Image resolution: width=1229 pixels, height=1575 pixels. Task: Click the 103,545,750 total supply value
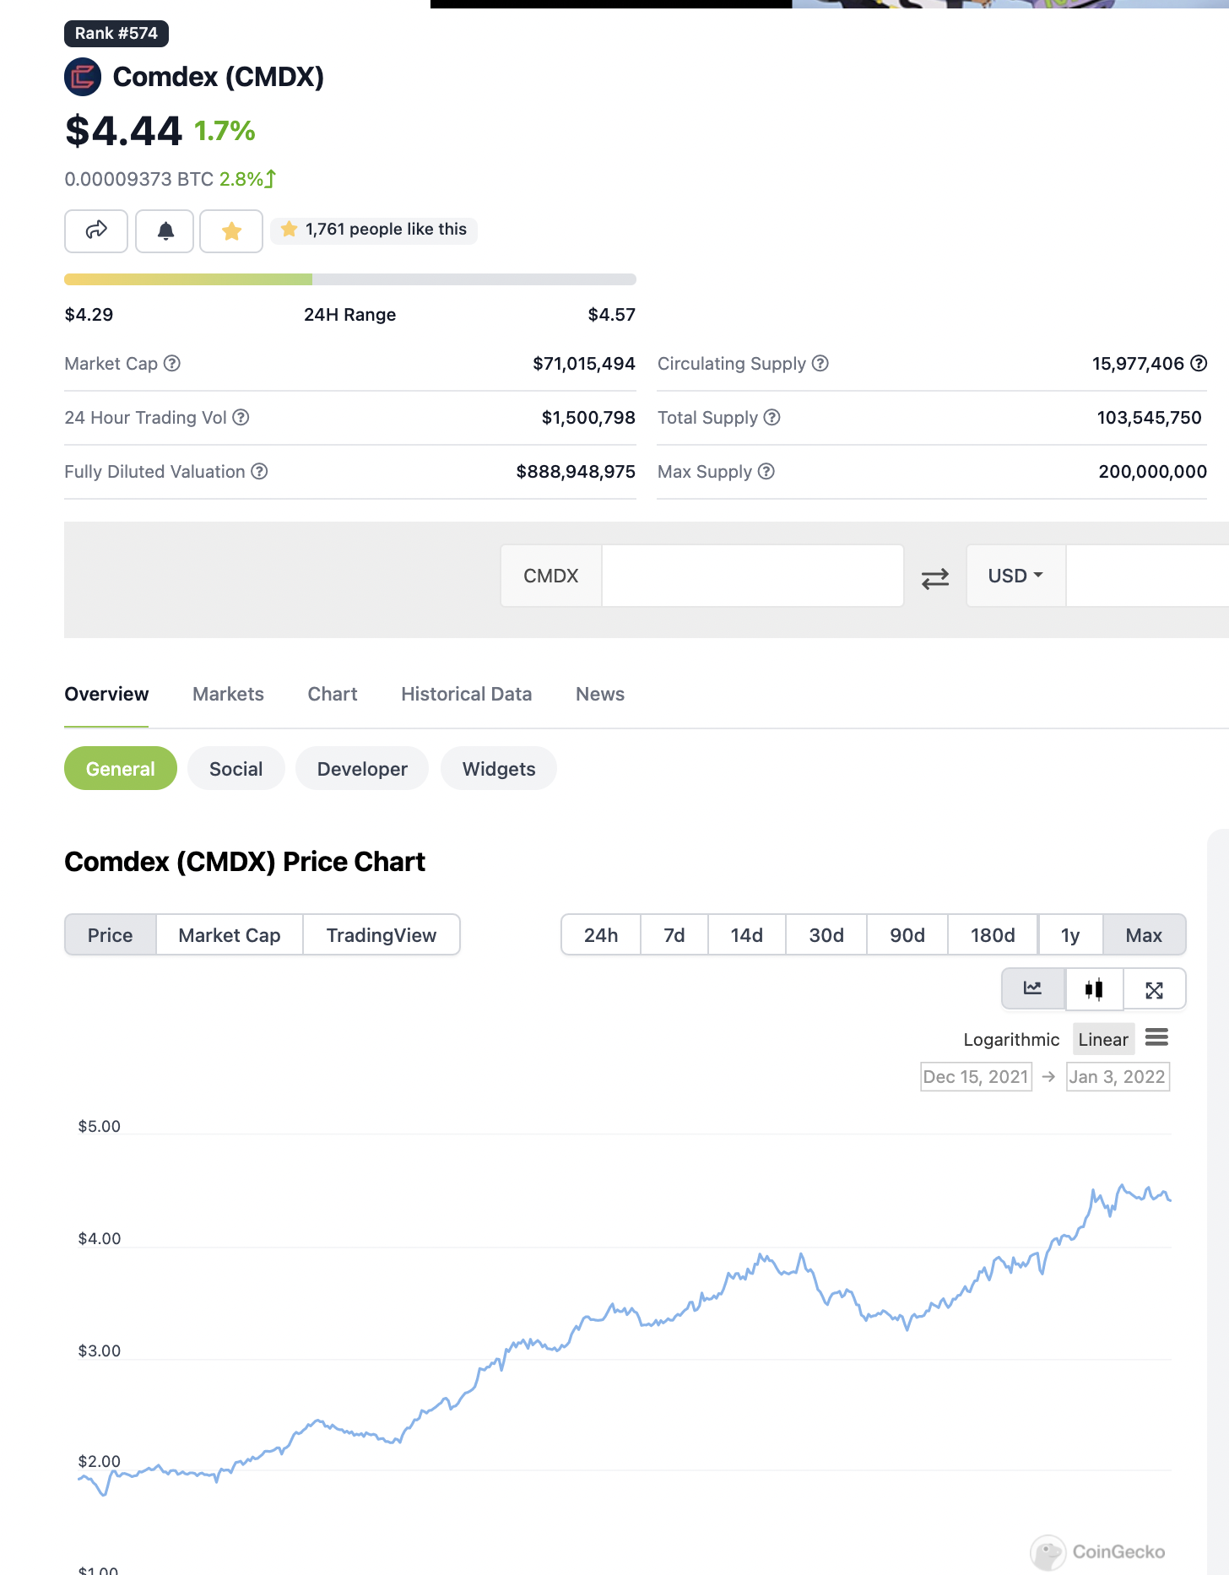[1149, 418]
